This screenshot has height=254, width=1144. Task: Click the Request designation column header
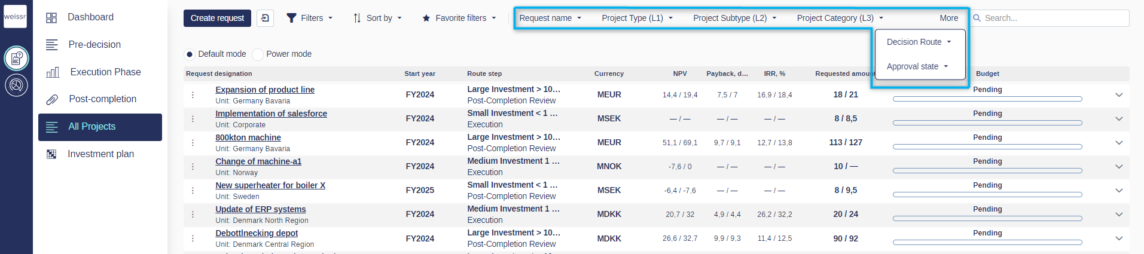pos(219,74)
